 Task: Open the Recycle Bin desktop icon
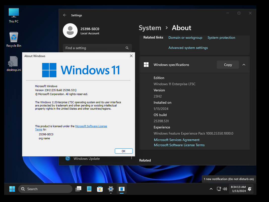point(14,40)
